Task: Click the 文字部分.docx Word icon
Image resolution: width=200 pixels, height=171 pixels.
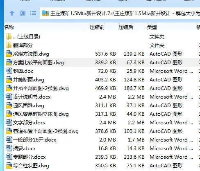Action: (x=9, y=122)
